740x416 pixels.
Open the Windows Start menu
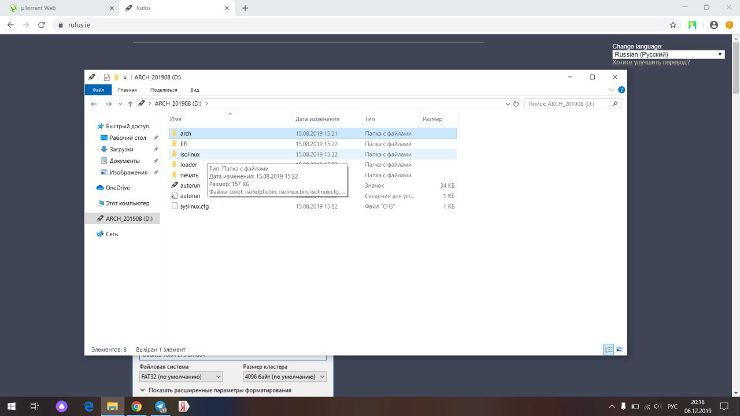pyautogui.click(x=11, y=406)
